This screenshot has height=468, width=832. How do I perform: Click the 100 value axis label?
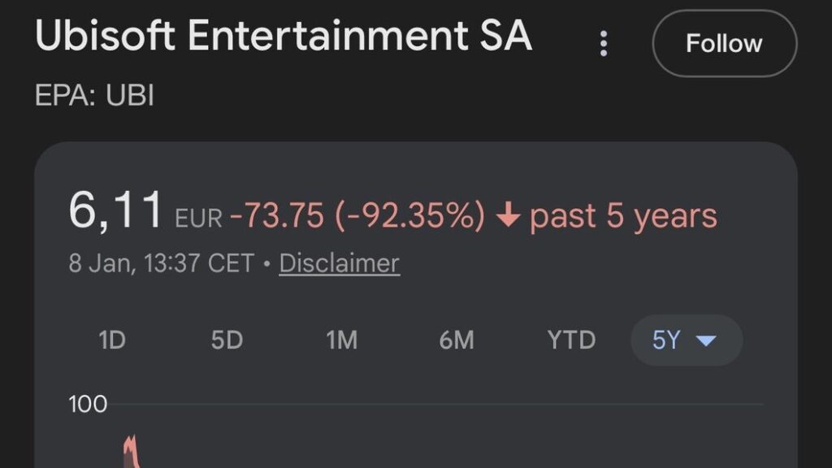(88, 404)
